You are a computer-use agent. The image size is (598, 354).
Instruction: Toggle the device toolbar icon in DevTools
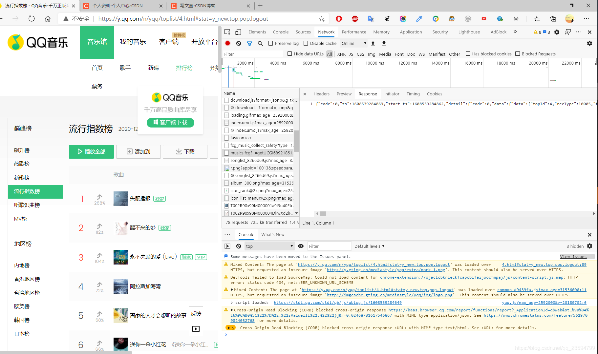tap(238, 32)
